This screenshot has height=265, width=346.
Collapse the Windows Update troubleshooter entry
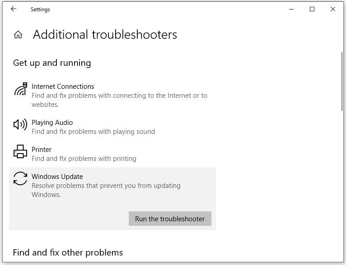pyautogui.click(x=57, y=177)
